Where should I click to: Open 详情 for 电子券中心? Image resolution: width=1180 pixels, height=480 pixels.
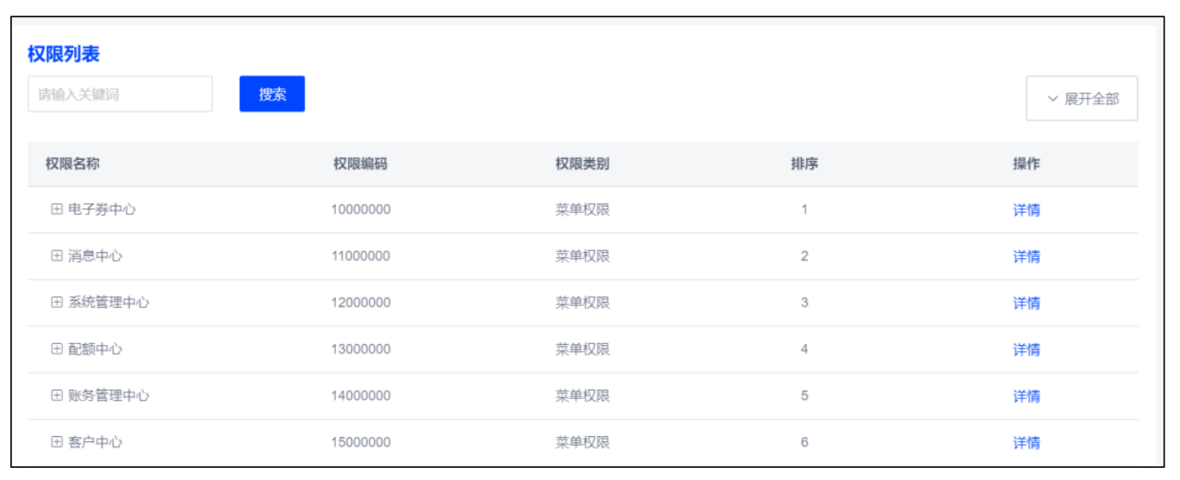1026,209
